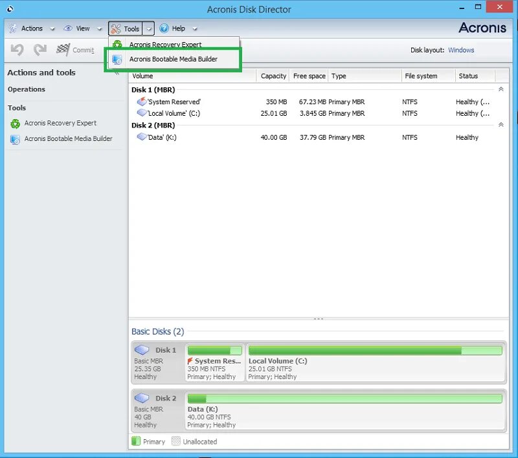Open the Actions menu
The width and height of the screenshot is (518, 458).
click(x=32, y=28)
